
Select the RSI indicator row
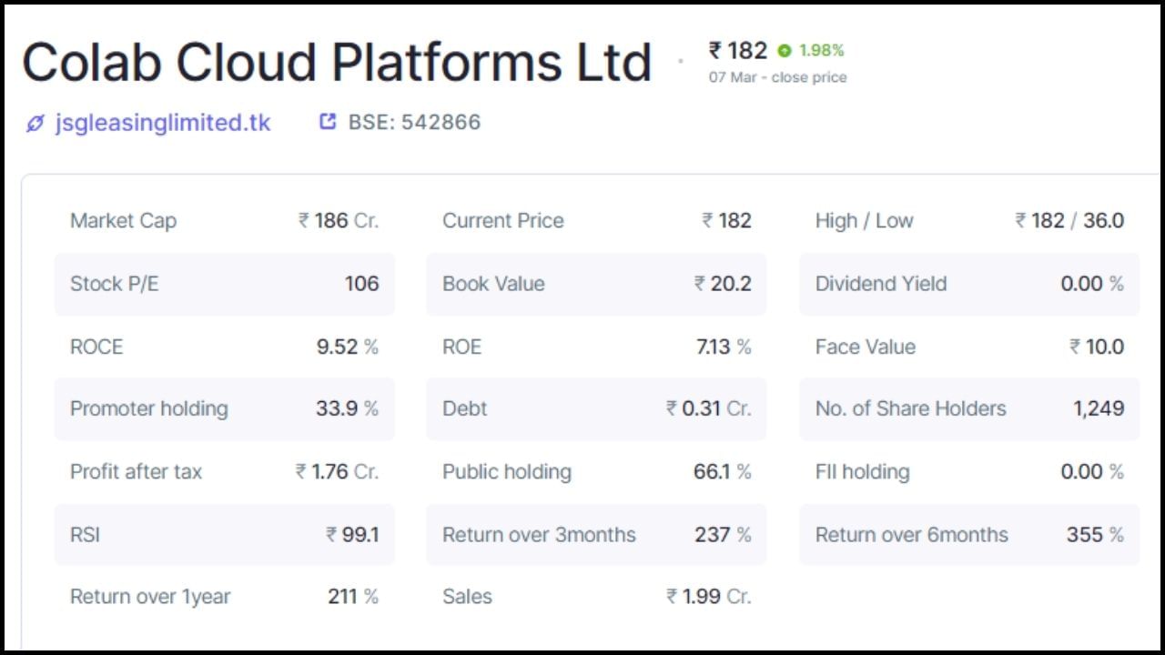224,535
